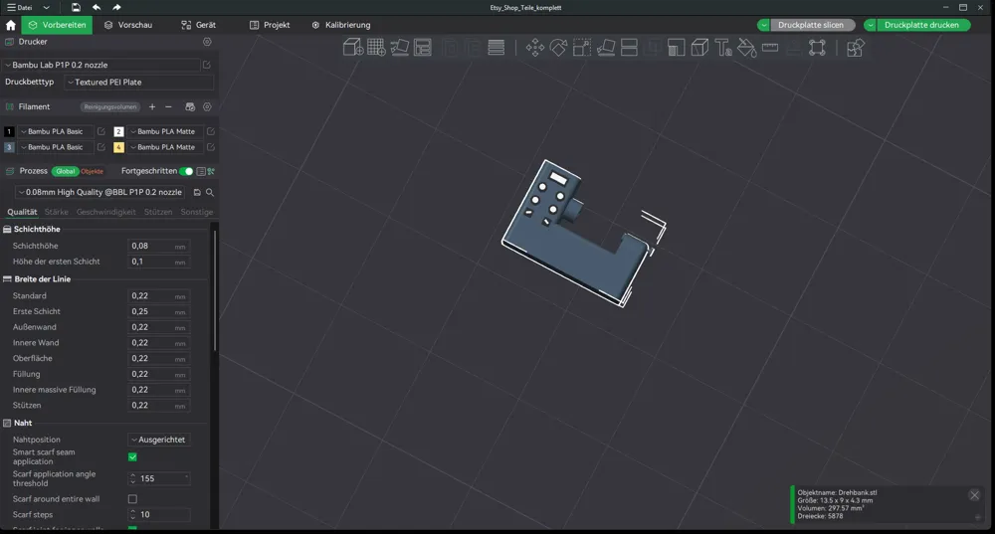This screenshot has width=995, height=534.
Task: Check Scarf around entire wall
Action: 132,499
